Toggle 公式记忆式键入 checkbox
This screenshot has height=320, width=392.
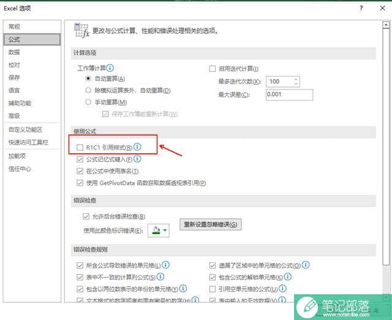[80, 159]
